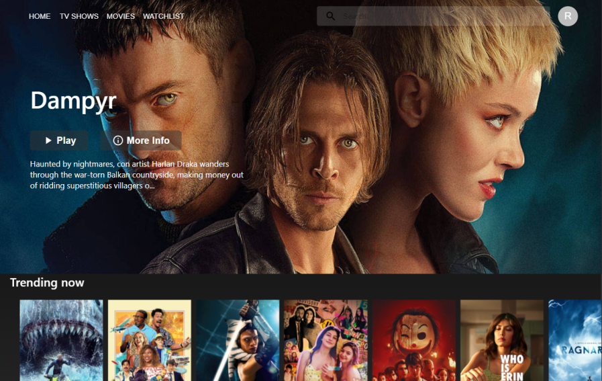Open More Info for Dampyr

[141, 140]
